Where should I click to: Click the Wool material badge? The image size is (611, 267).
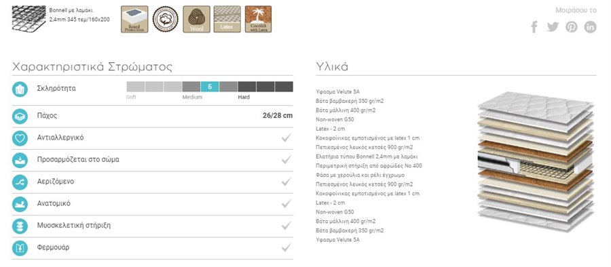pyautogui.click(x=196, y=19)
